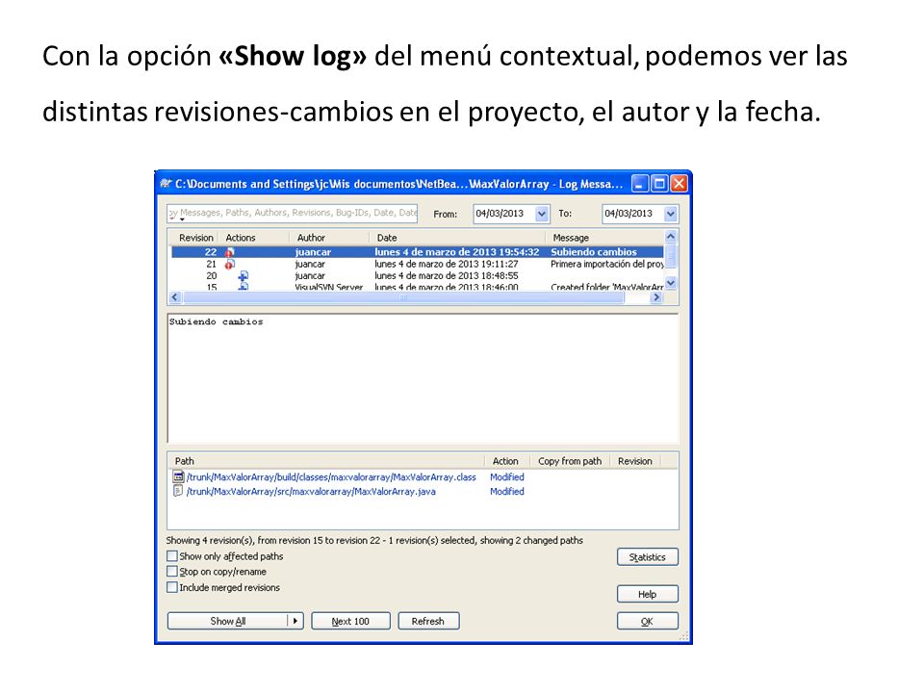This screenshot has width=924, height=693.
Task: Enable Show only affected paths
Action: pyautogui.click(x=172, y=555)
